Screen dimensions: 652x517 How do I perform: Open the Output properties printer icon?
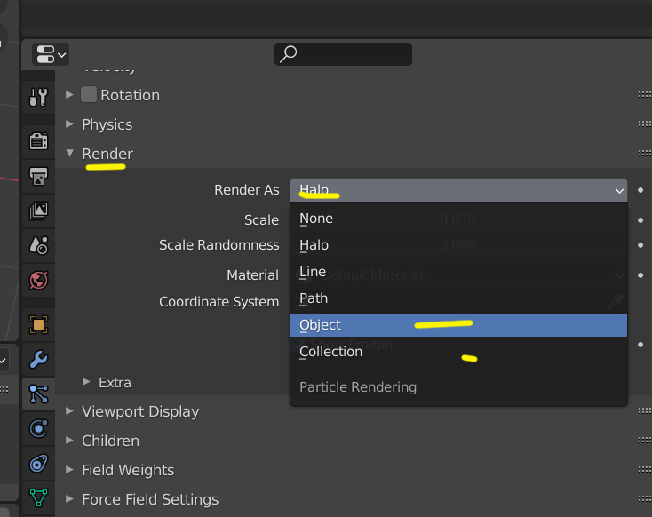[x=38, y=176]
